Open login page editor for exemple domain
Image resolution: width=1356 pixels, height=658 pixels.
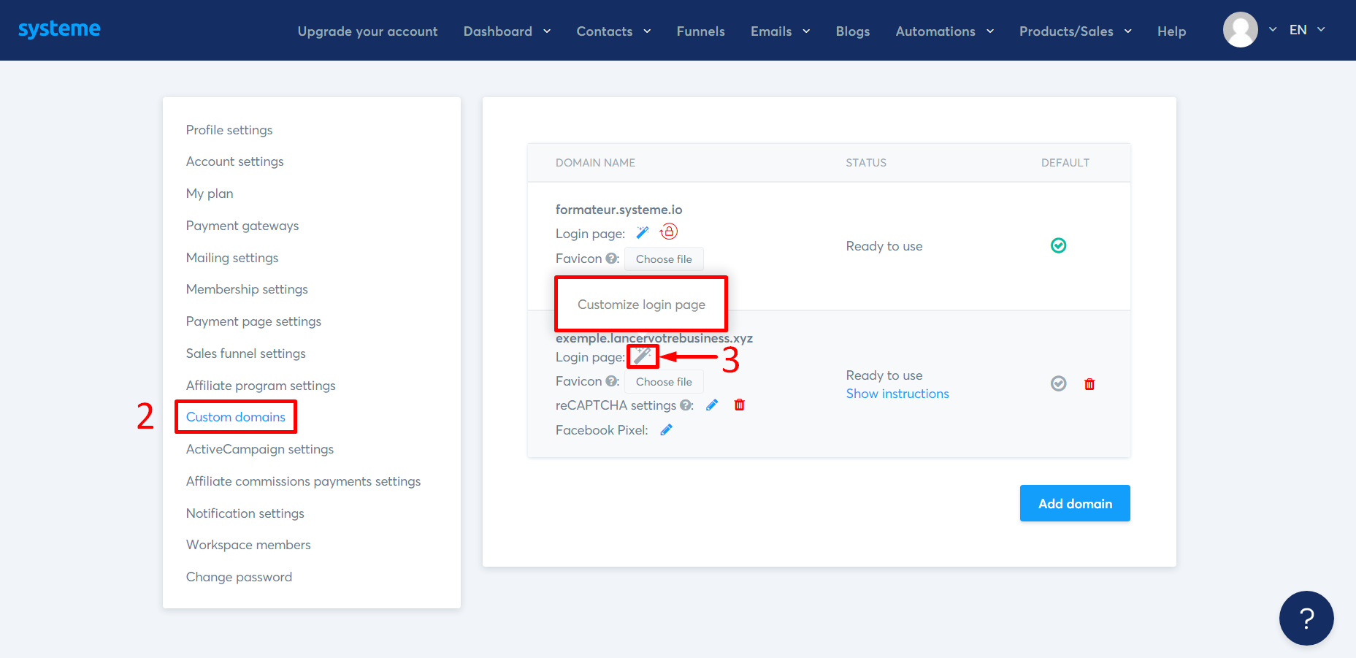coord(643,356)
